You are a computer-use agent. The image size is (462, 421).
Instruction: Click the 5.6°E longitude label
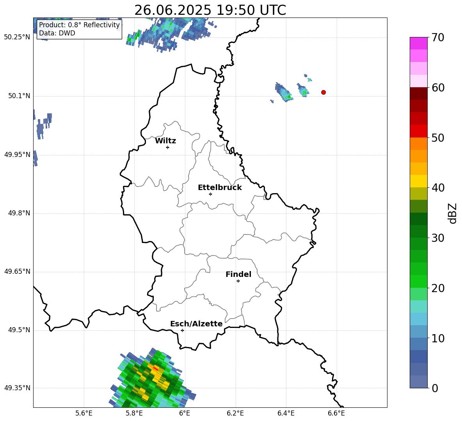(84, 413)
